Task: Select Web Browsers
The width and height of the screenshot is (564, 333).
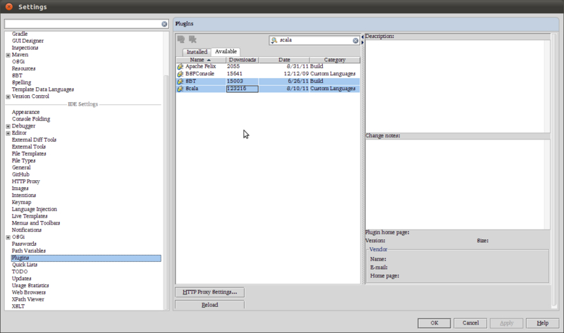Action: click(x=29, y=292)
